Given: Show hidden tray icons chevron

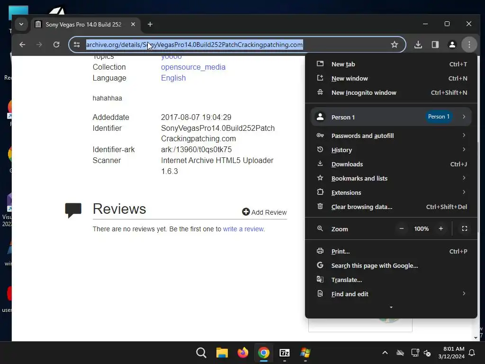Looking at the screenshot, I should pyautogui.click(x=385, y=353).
